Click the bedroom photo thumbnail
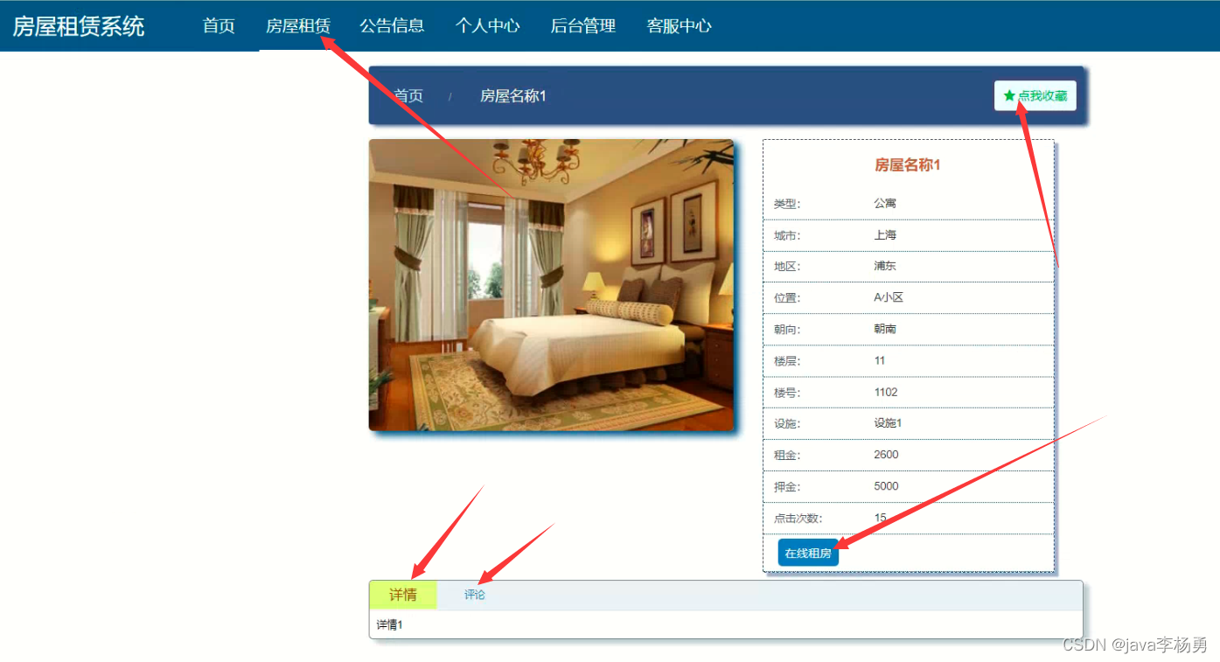 click(551, 285)
